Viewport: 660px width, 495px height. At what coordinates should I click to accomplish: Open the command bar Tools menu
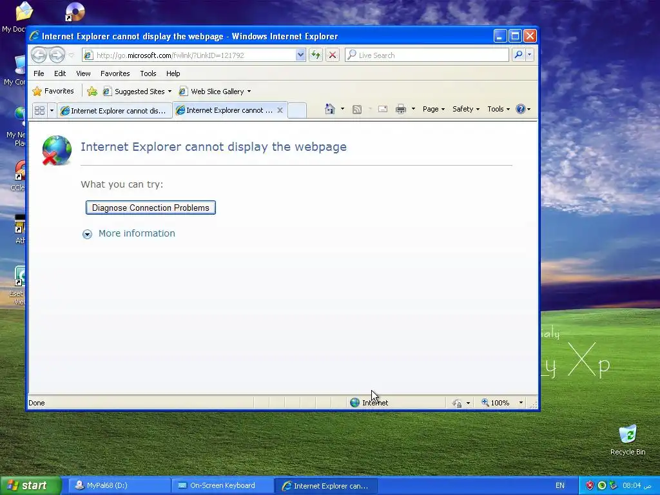498,109
